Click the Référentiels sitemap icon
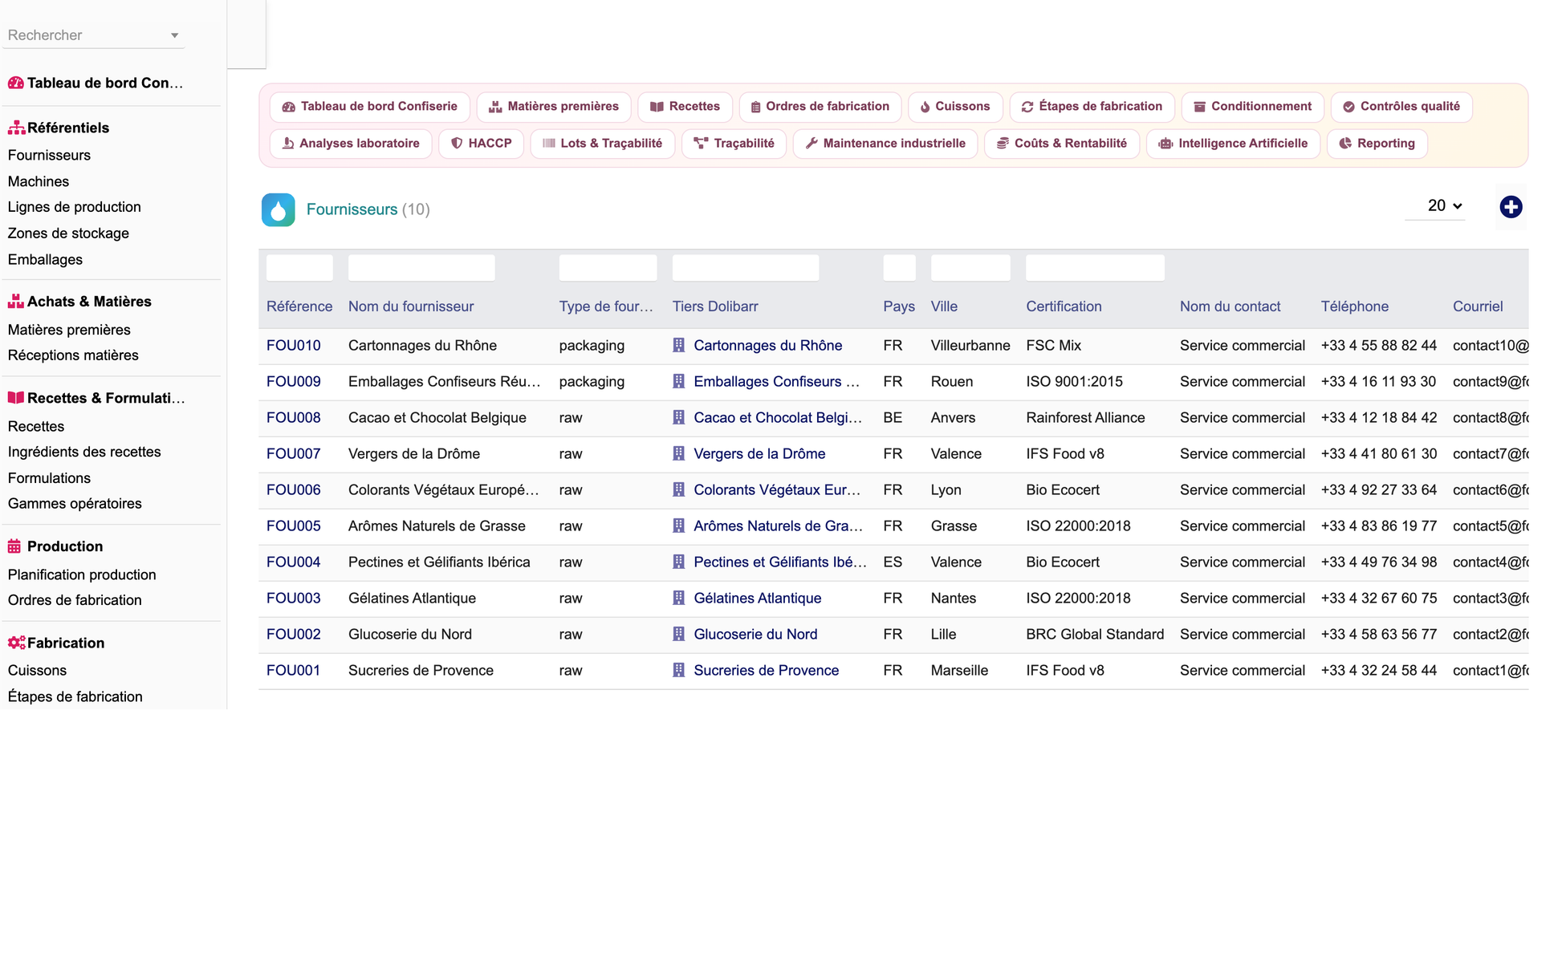Screen dimensions: 1562x966 pyautogui.click(x=16, y=128)
